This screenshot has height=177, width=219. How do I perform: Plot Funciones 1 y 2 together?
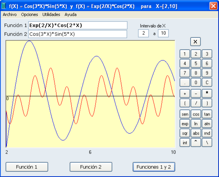[154, 167]
